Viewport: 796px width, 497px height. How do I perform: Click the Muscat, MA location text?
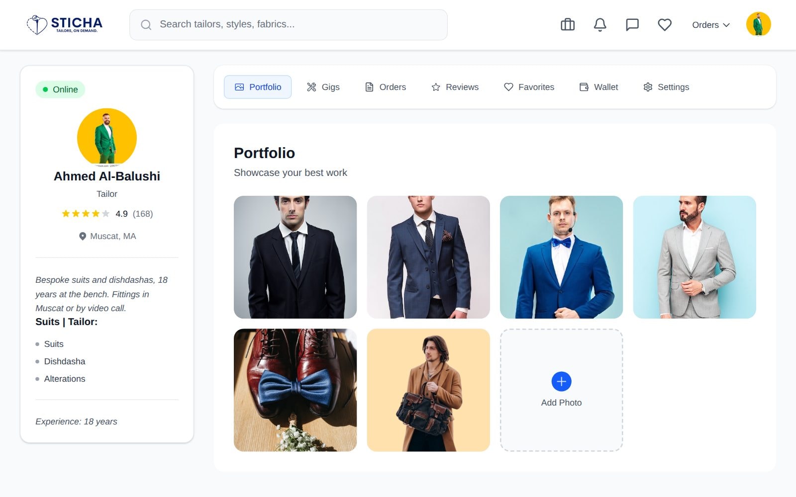click(113, 236)
